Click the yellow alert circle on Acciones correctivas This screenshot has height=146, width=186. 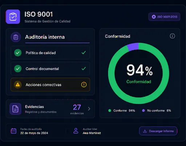(x=84, y=85)
